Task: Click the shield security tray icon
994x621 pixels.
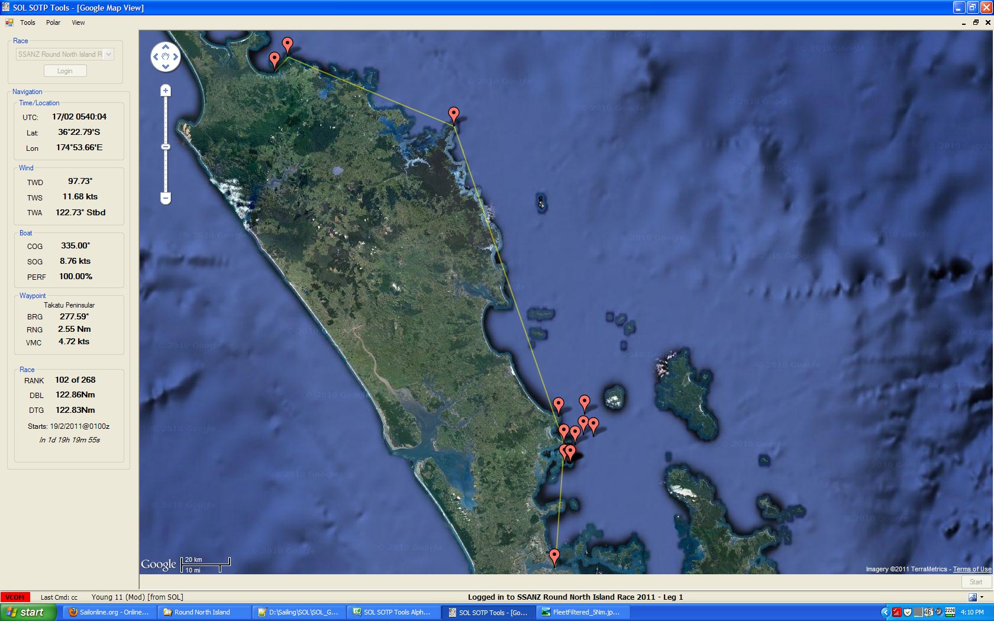Action: pos(907,612)
